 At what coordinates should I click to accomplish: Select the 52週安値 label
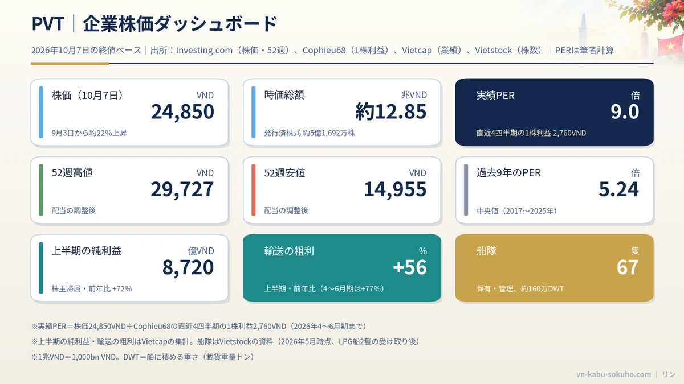tap(284, 173)
